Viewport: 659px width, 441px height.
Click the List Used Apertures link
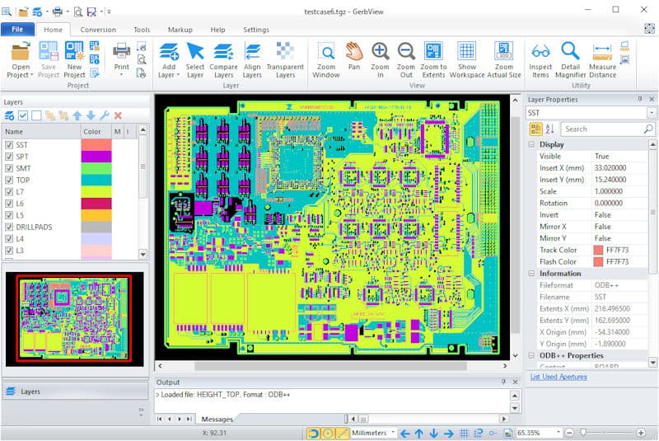click(x=559, y=377)
